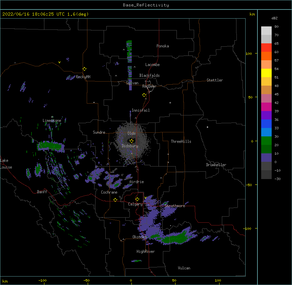Click the Base_Reflectivity title
Image resolution: width=292 pixels, height=285 pixels.
(146, 5)
